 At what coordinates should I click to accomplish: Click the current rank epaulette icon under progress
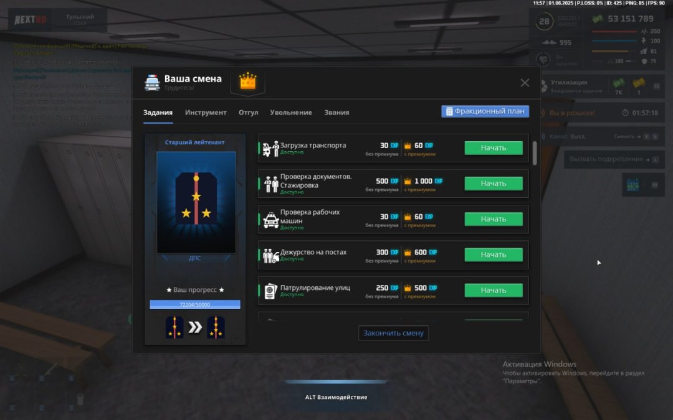(x=174, y=327)
